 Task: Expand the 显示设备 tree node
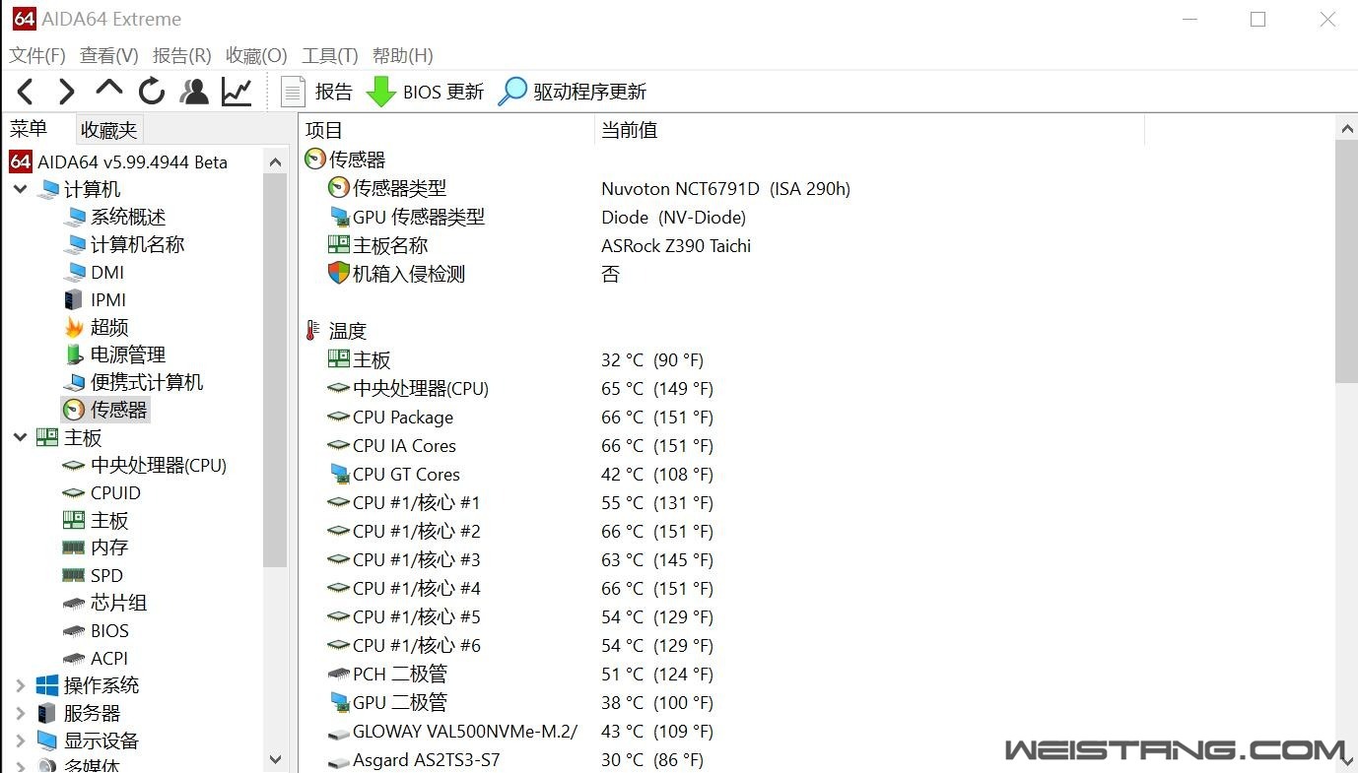pyautogui.click(x=21, y=741)
